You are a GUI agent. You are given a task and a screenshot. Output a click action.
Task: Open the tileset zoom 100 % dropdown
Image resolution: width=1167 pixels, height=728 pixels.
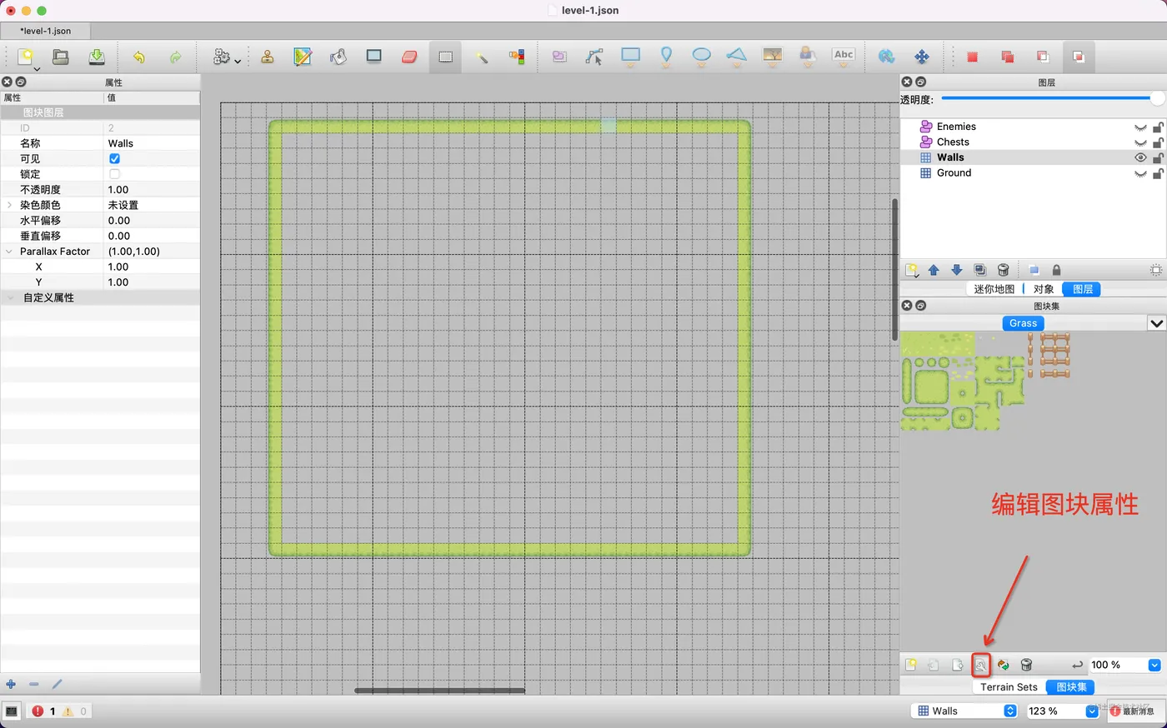(1154, 665)
